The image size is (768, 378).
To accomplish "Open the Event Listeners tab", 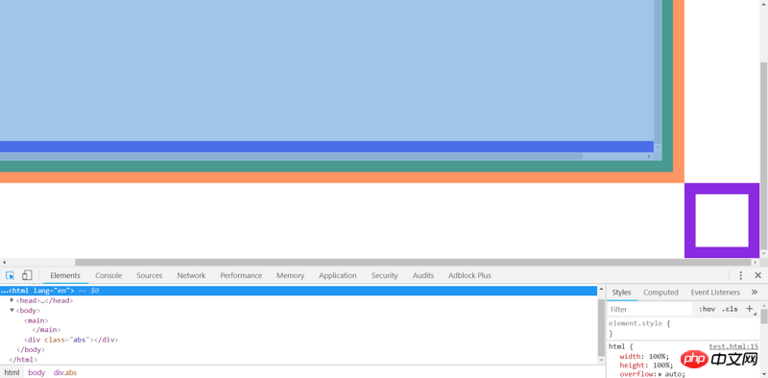I will pos(715,293).
